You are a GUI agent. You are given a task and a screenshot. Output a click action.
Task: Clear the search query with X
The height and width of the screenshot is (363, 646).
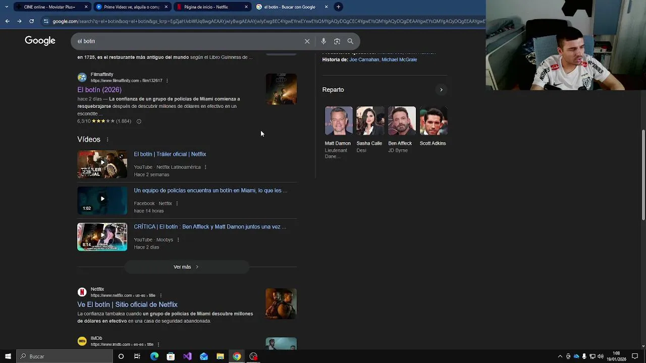point(307,41)
